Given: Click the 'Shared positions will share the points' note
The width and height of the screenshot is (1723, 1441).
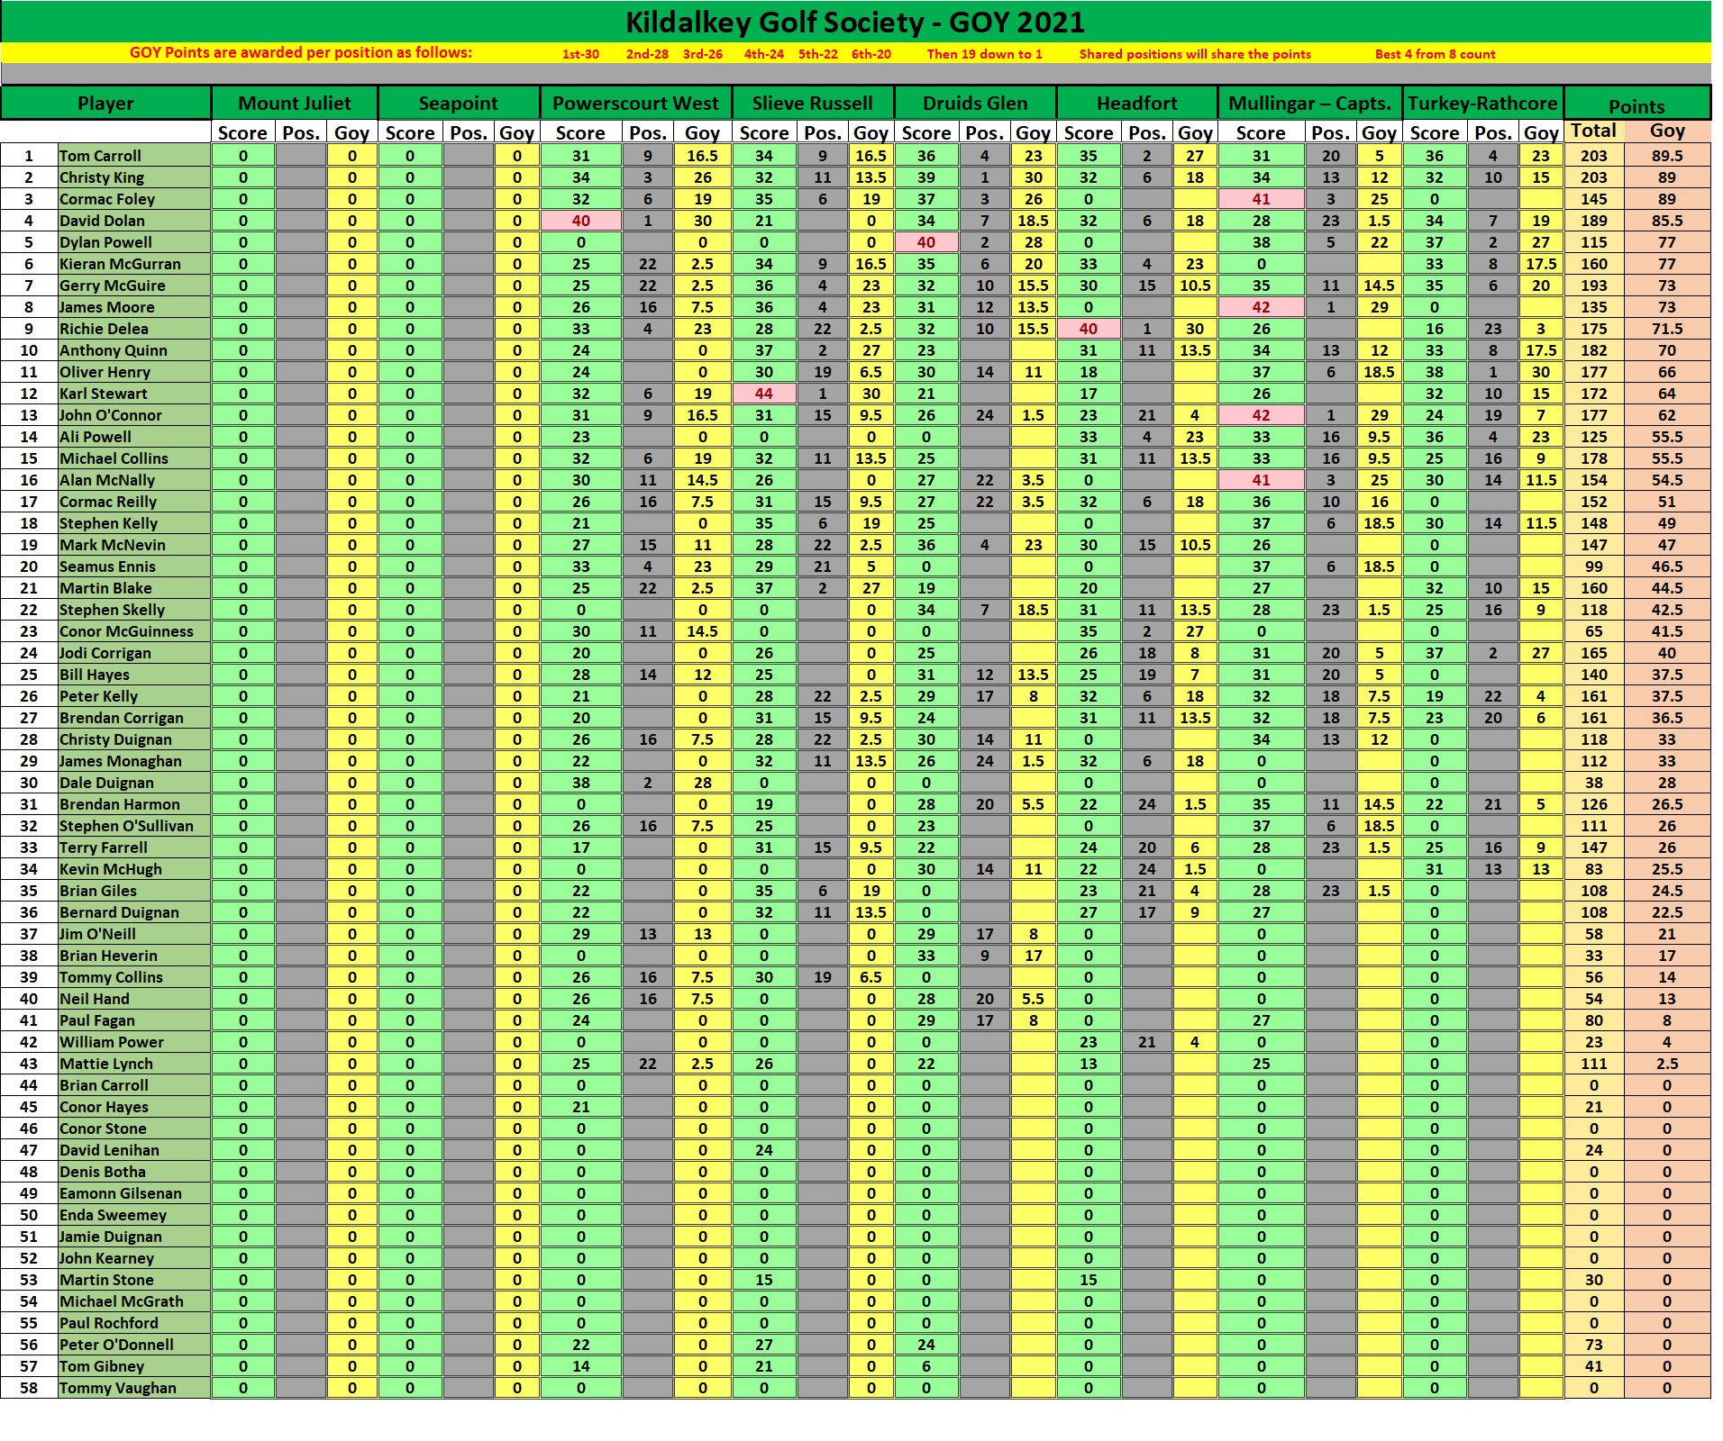Looking at the screenshot, I should click(x=1195, y=54).
